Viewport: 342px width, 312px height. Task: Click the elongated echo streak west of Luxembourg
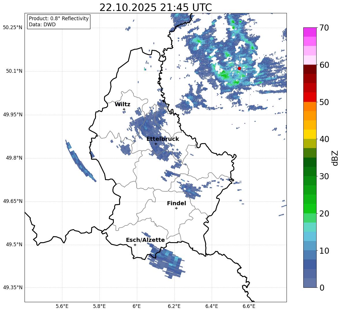pyautogui.click(x=80, y=161)
